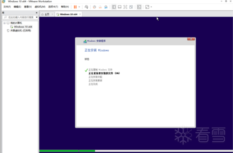
Task: Click the 正在复制 Windows 文件 step
Action: point(100,70)
